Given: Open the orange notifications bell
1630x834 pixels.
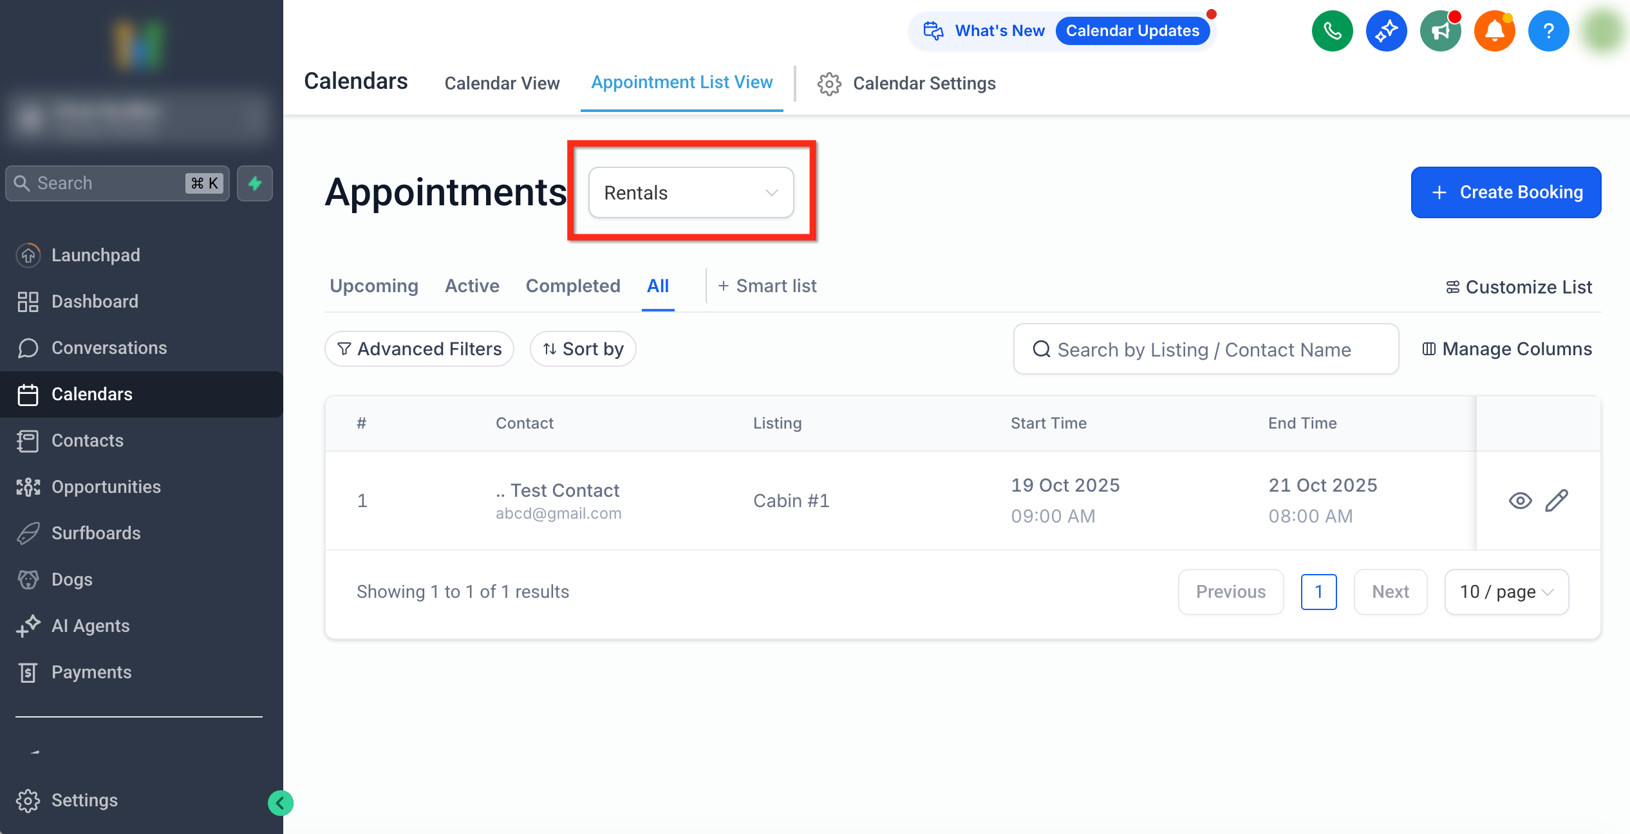Looking at the screenshot, I should (1494, 31).
